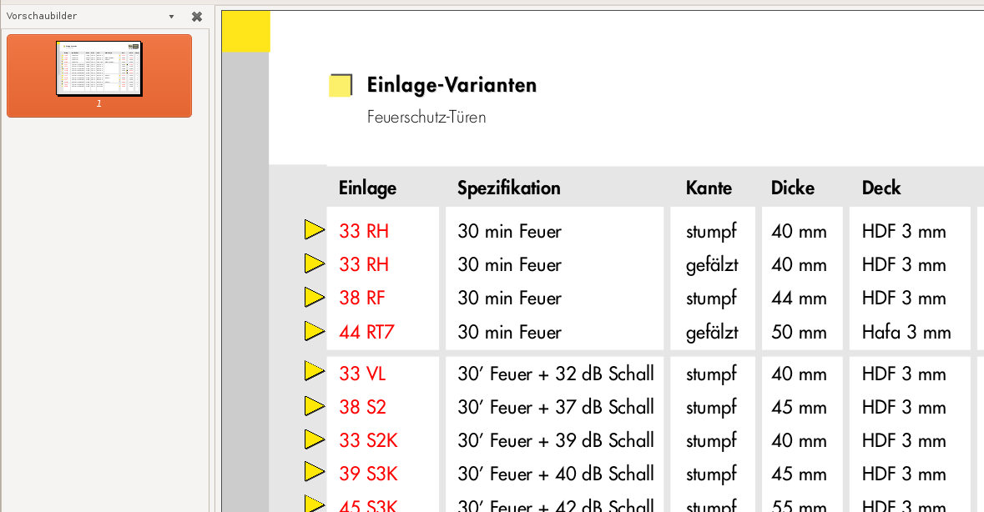This screenshot has width=984, height=512.
Task: Open the Vorschaubilder sidebar dropdown
Action: click(x=171, y=17)
